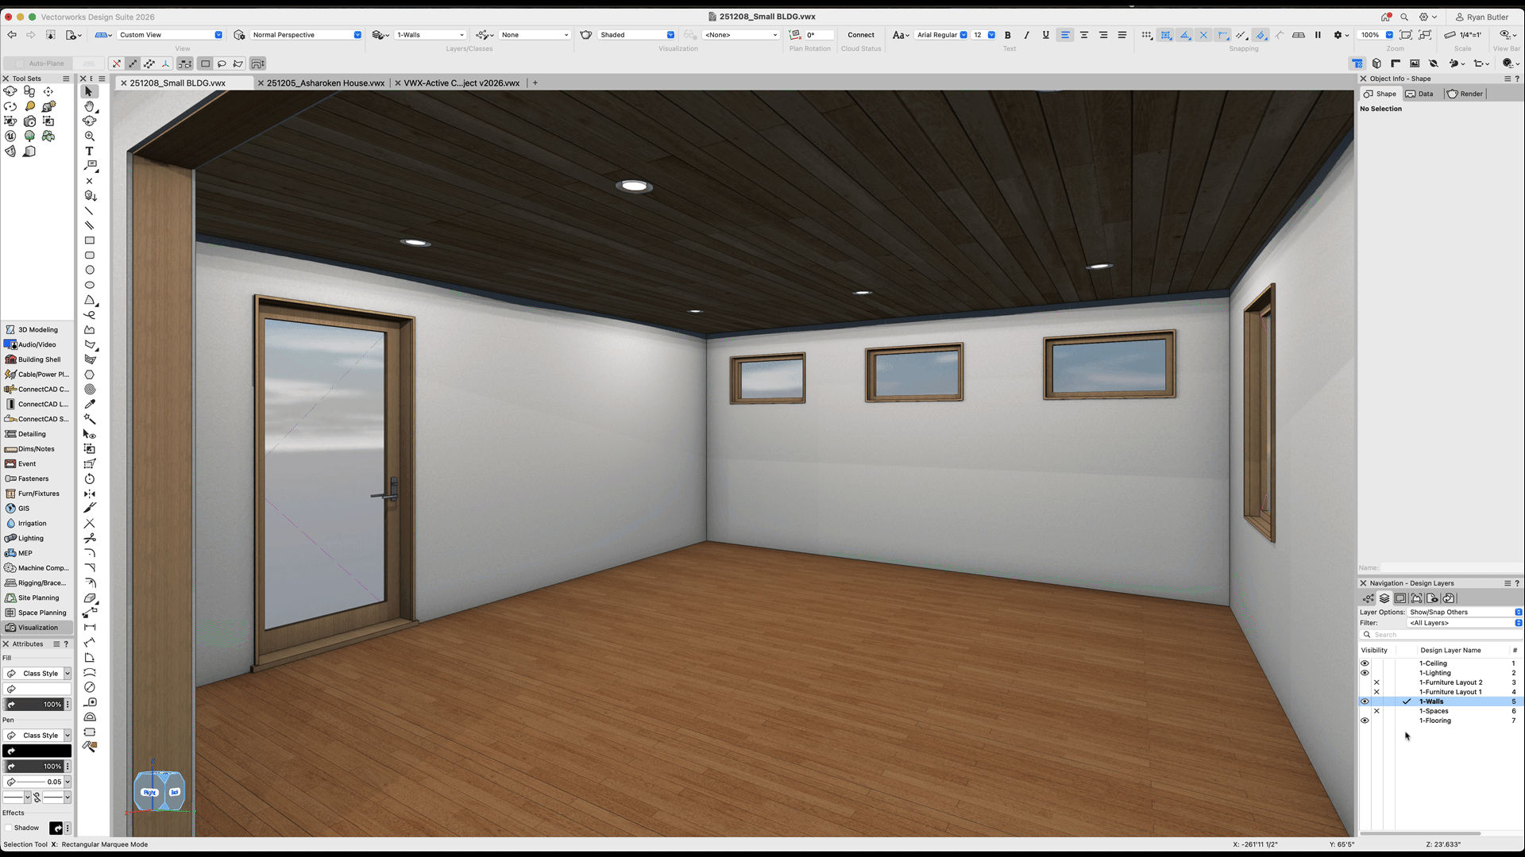Image resolution: width=1525 pixels, height=857 pixels.
Task: Select the Circle tool
Action: pyautogui.click(x=89, y=270)
